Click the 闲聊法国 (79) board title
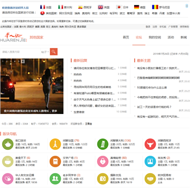Image resolution: width=190 pixels, height=190 pixels. 71,140
